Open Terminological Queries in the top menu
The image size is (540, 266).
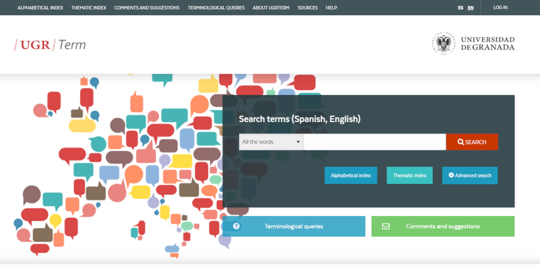click(x=216, y=8)
